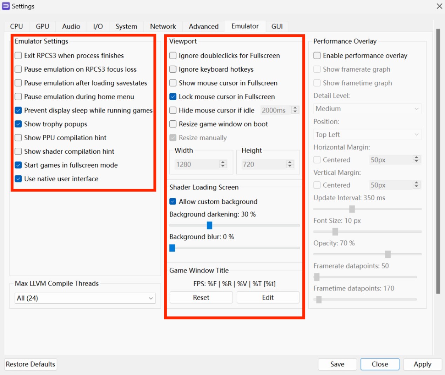Save the settings

click(337, 364)
